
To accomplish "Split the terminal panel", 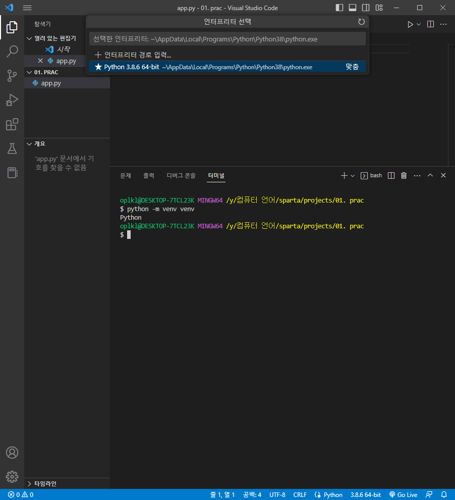I will [x=391, y=175].
